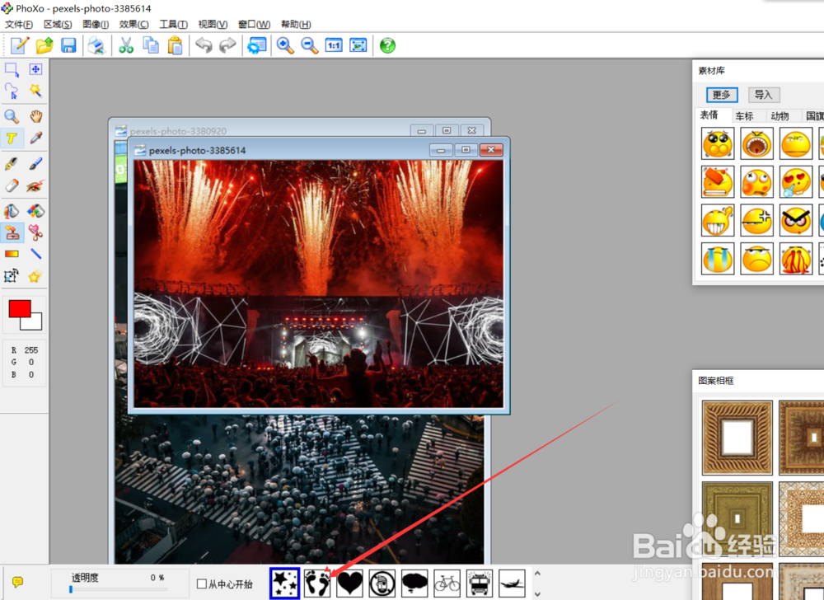Select the bus shape
Screen dimensions: 824x600
coord(480,584)
